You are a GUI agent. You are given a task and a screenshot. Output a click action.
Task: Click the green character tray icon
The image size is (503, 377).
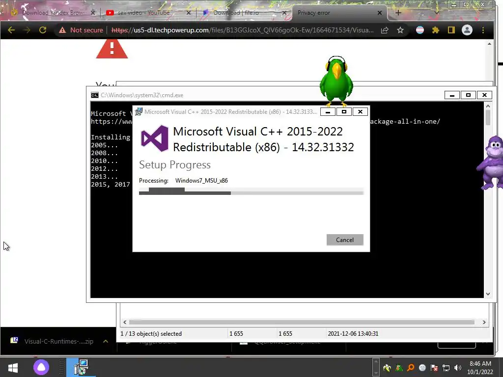pyautogui.click(x=399, y=368)
